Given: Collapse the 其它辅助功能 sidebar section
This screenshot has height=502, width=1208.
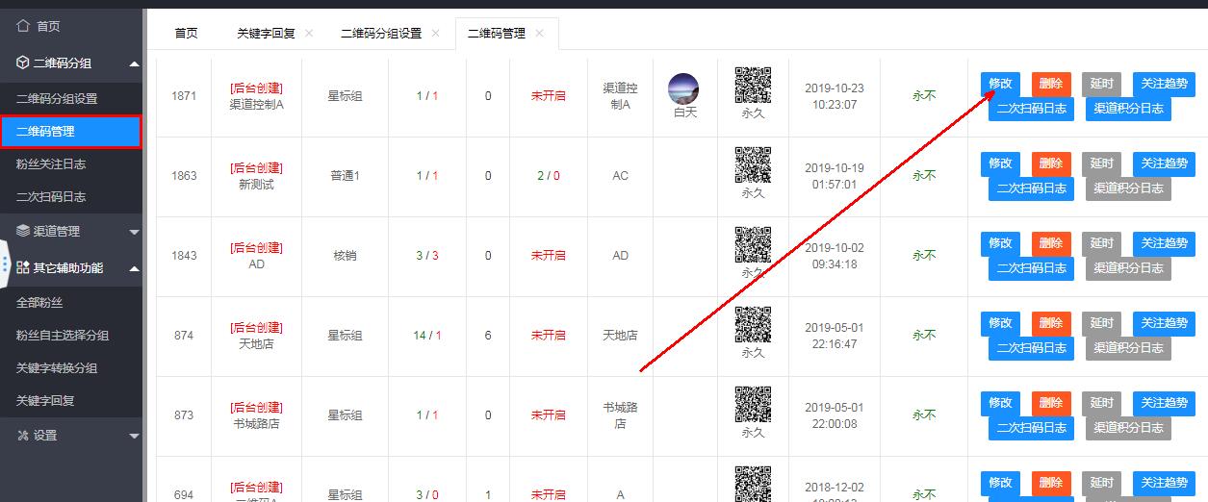Looking at the screenshot, I should coord(71,267).
